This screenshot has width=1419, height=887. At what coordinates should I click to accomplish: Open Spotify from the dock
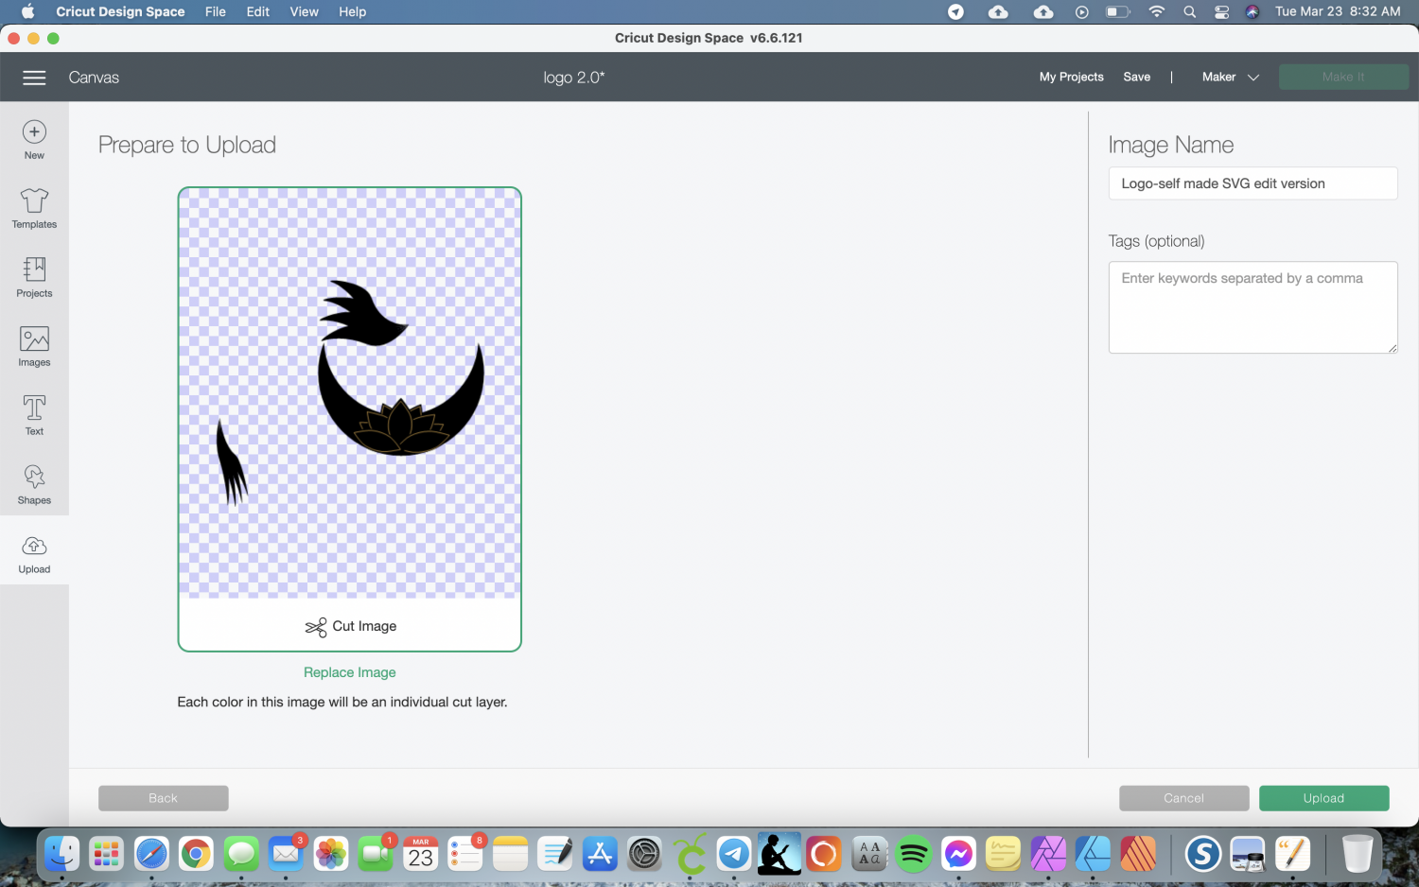pos(914,855)
